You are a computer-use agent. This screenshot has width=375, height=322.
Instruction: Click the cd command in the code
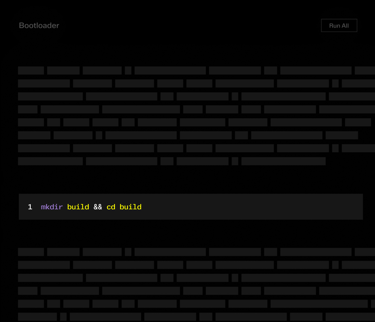coord(111,207)
